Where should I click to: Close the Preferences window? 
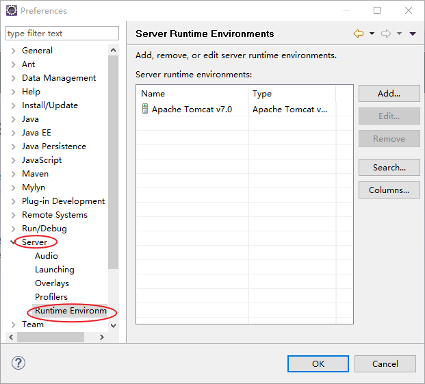point(409,10)
